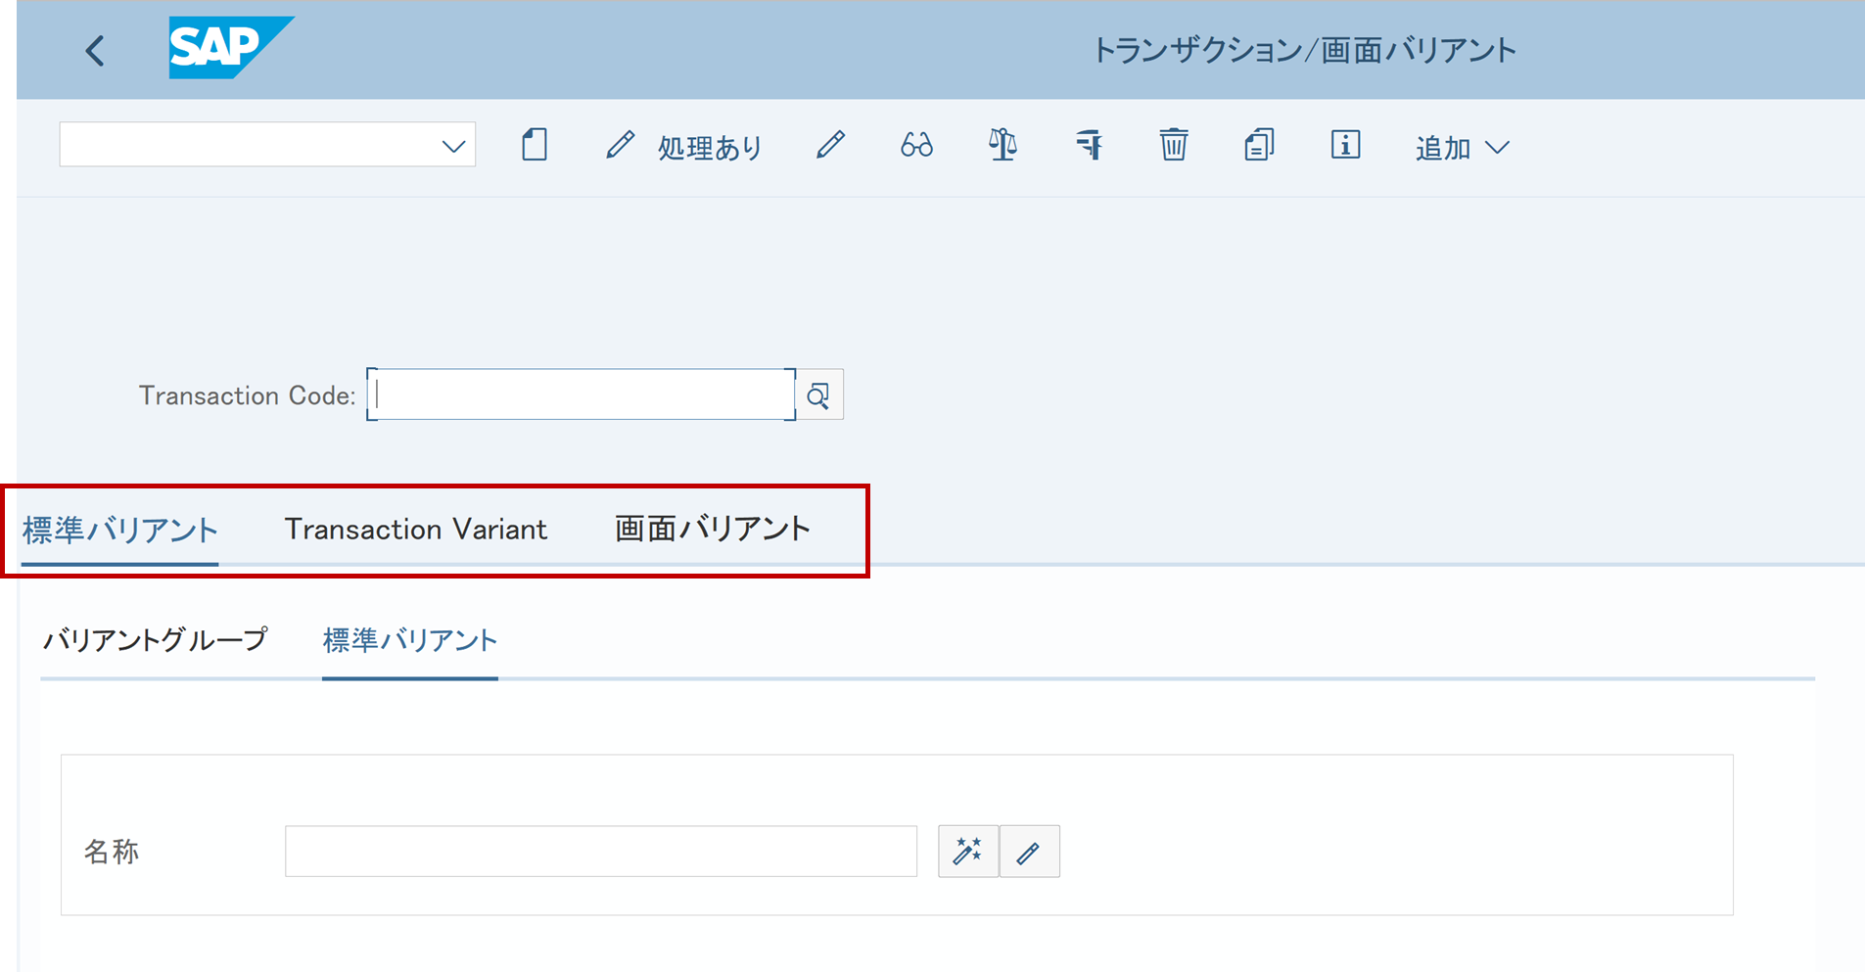
Task: Click the copy documents icon
Action: (x=1259, y=146)
